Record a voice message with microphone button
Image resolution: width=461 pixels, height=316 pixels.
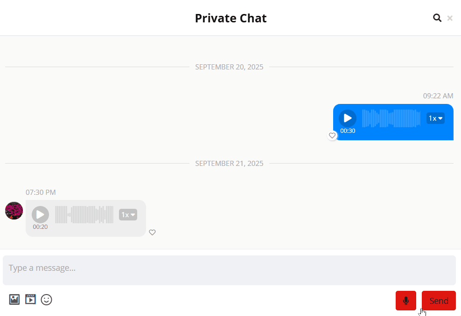[405, 301]
